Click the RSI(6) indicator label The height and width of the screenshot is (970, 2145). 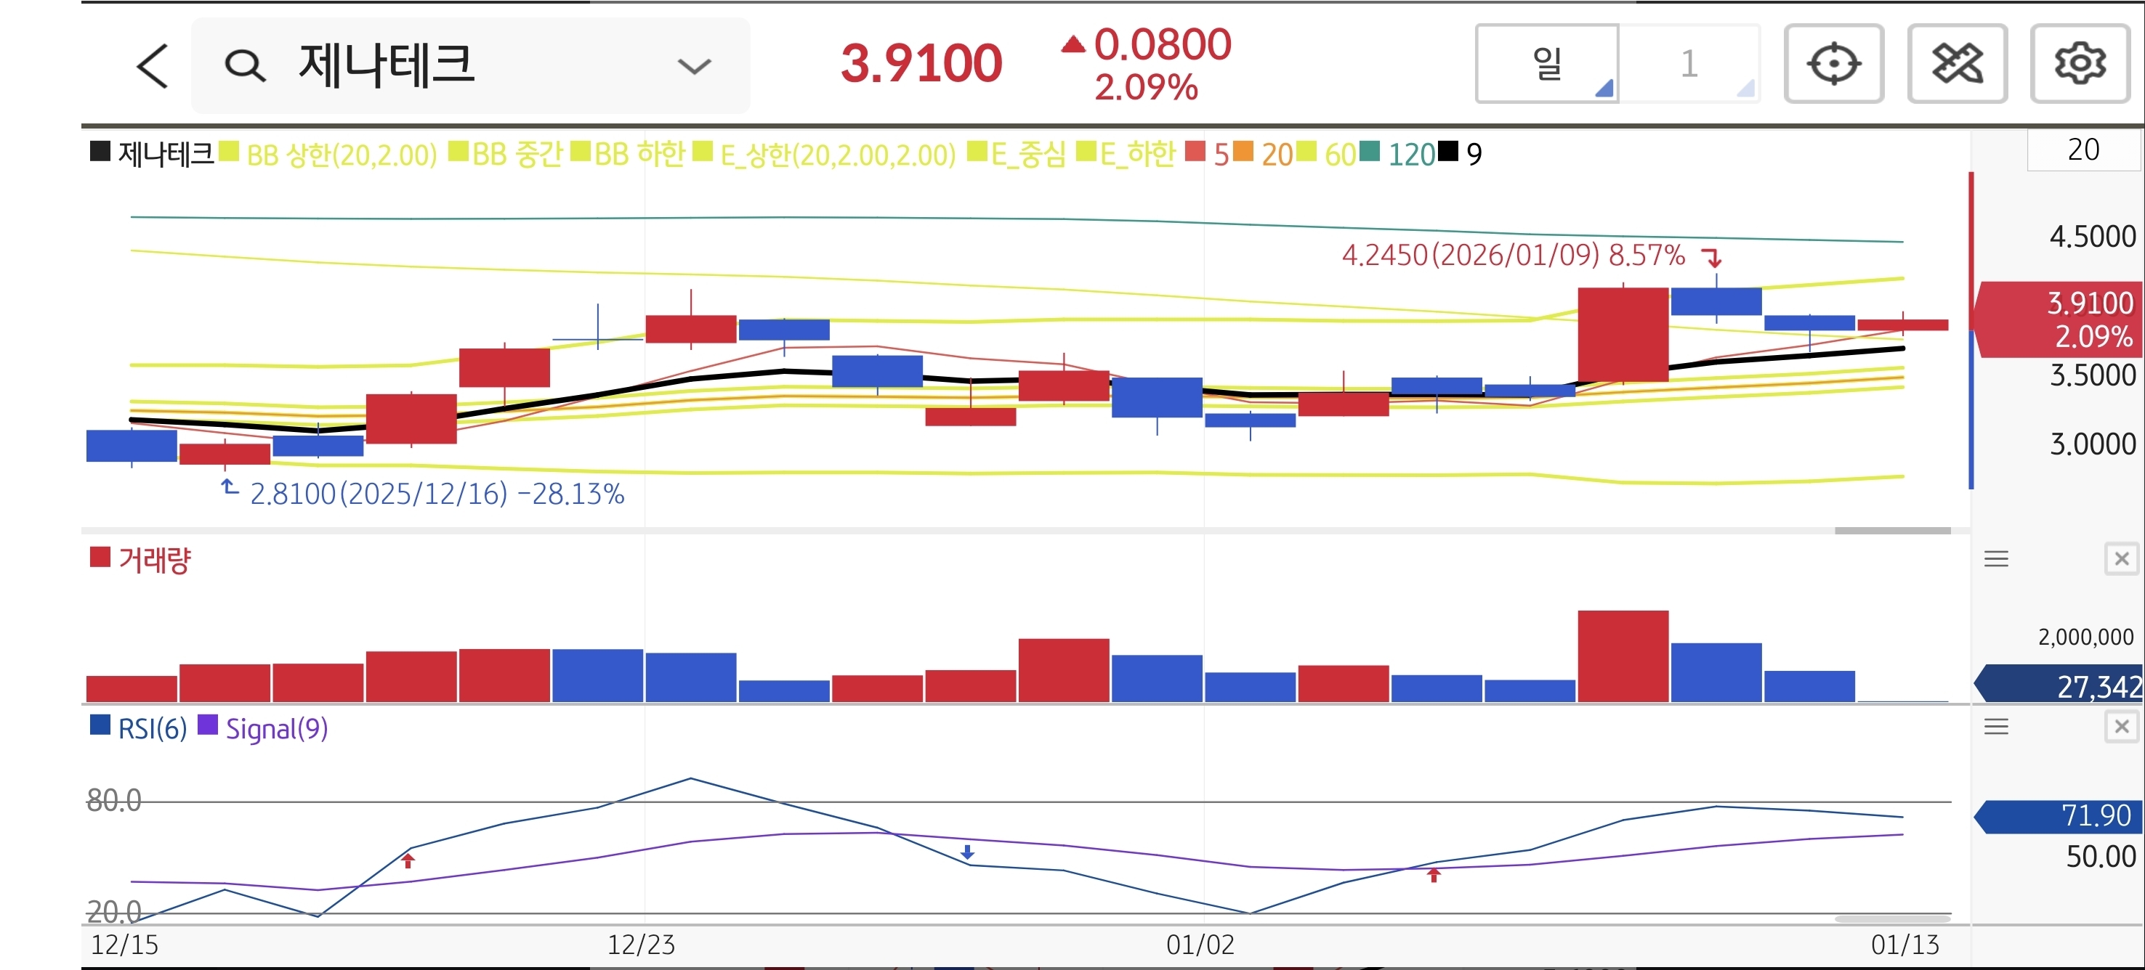152,730
